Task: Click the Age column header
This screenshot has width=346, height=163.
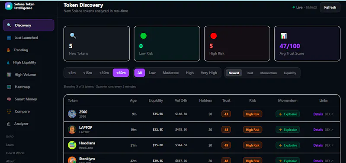Action: tap(133, 100)
